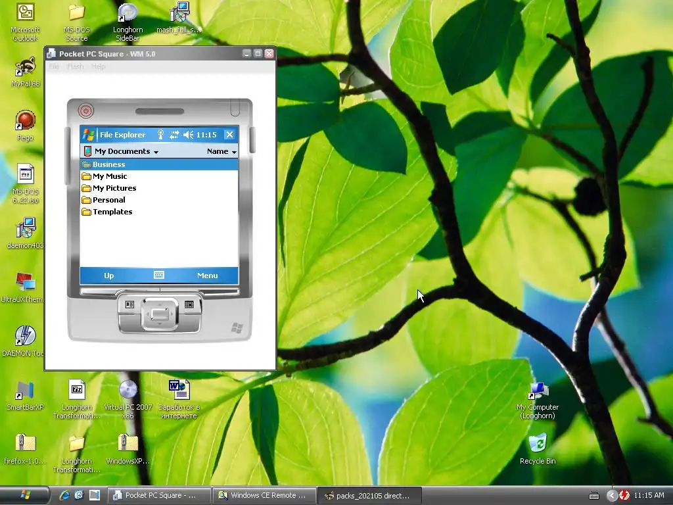Tap the Up softkey
The width and height of the screenshot is (673, 505).
pyautogui.click(x=108, y=276)
